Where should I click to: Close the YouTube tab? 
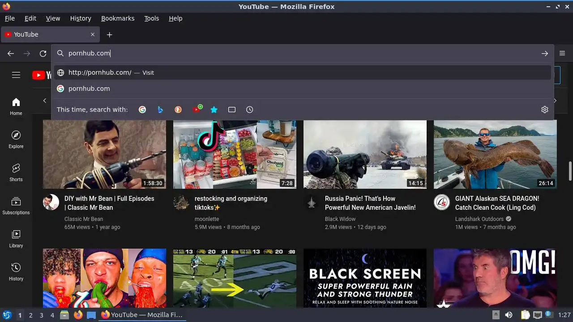(93, 34)
